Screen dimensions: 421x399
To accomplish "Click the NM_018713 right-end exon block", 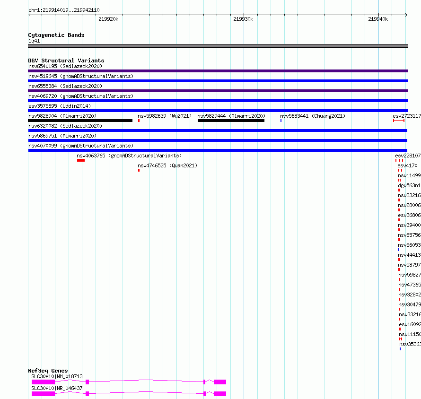I will [x=220, y=382].
